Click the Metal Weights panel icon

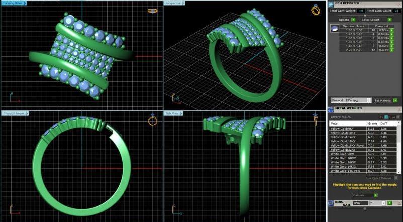[331, 110]
